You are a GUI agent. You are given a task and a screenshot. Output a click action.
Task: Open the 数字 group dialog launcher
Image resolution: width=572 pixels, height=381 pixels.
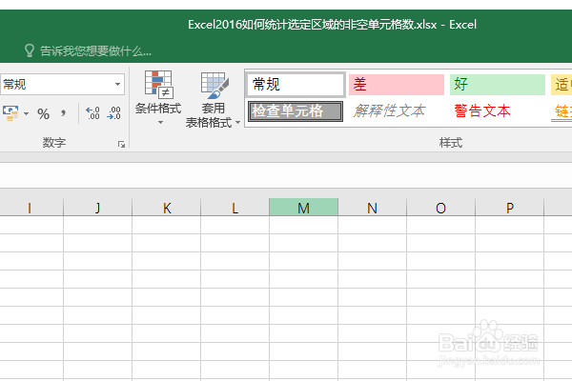pos(121,145)
